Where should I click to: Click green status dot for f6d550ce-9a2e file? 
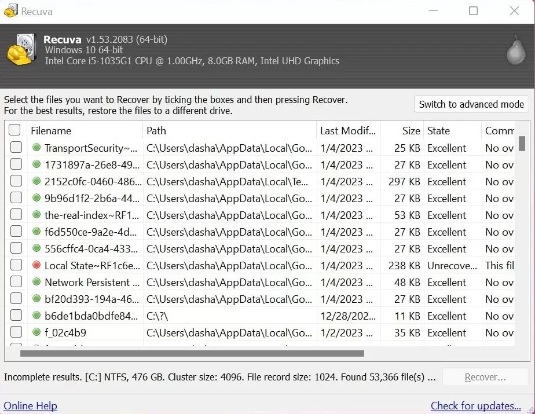pos(36,232)
